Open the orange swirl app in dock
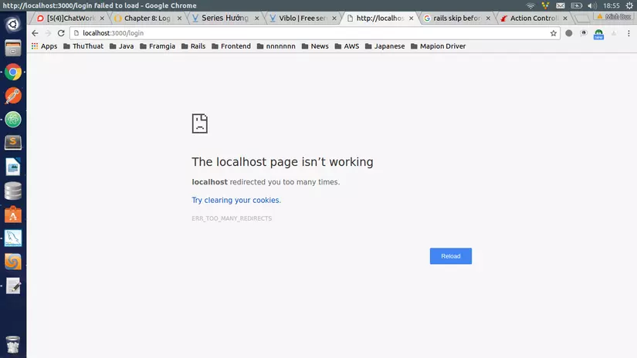 [13, 262]
